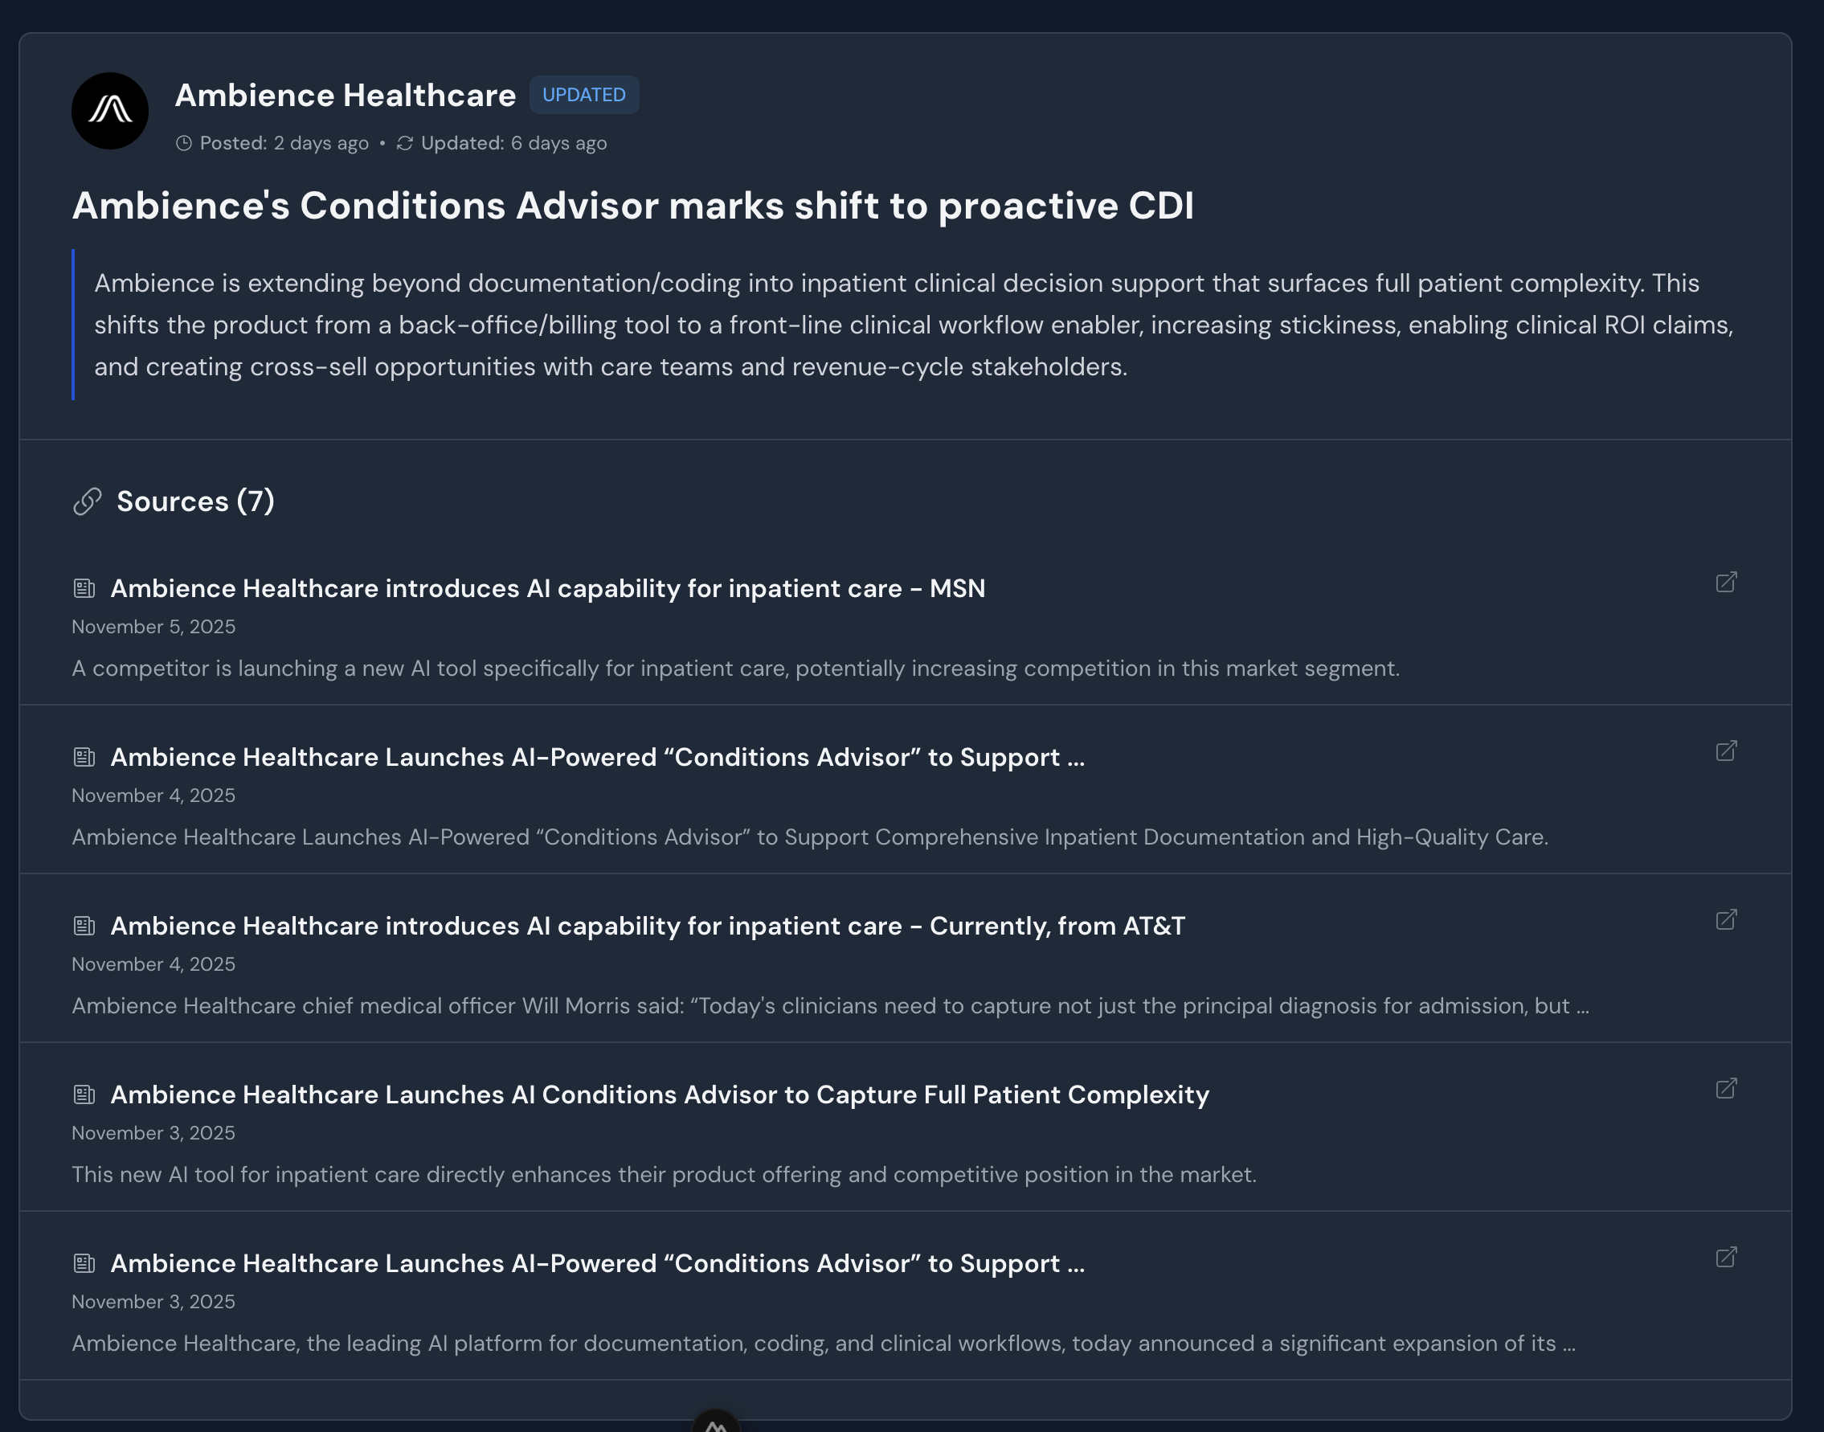Click the Ambience Healthcare company name
Screen dimensions: 1824x1432
(345, 96)
